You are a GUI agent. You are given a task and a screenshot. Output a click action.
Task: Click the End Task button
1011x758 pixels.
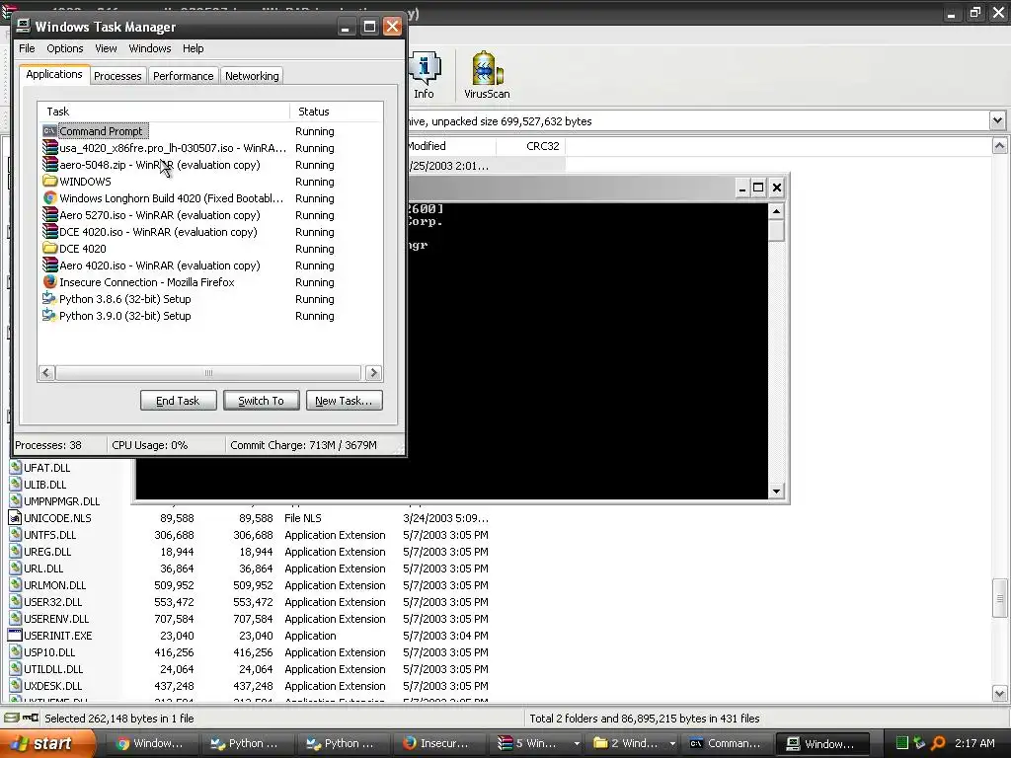178,401
